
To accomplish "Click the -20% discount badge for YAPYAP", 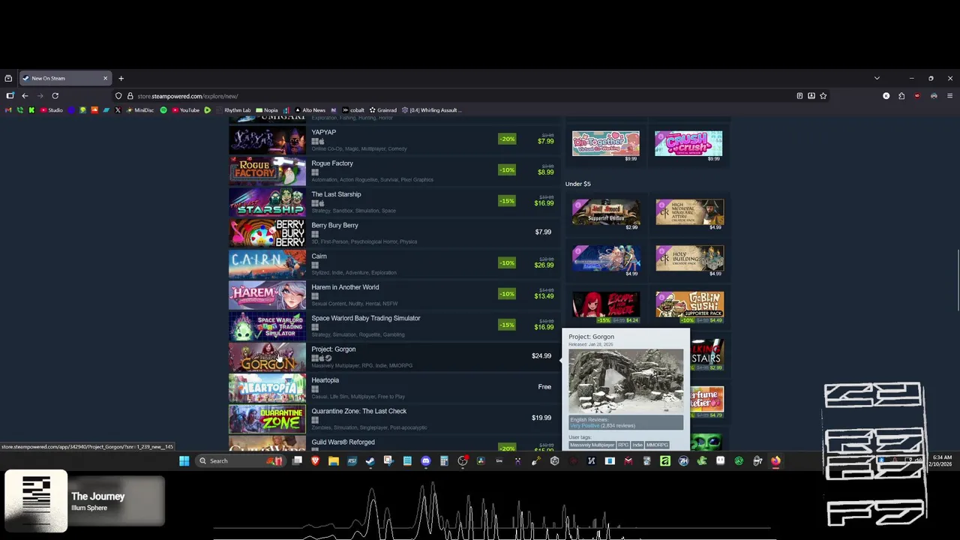I will pos(507,139).
